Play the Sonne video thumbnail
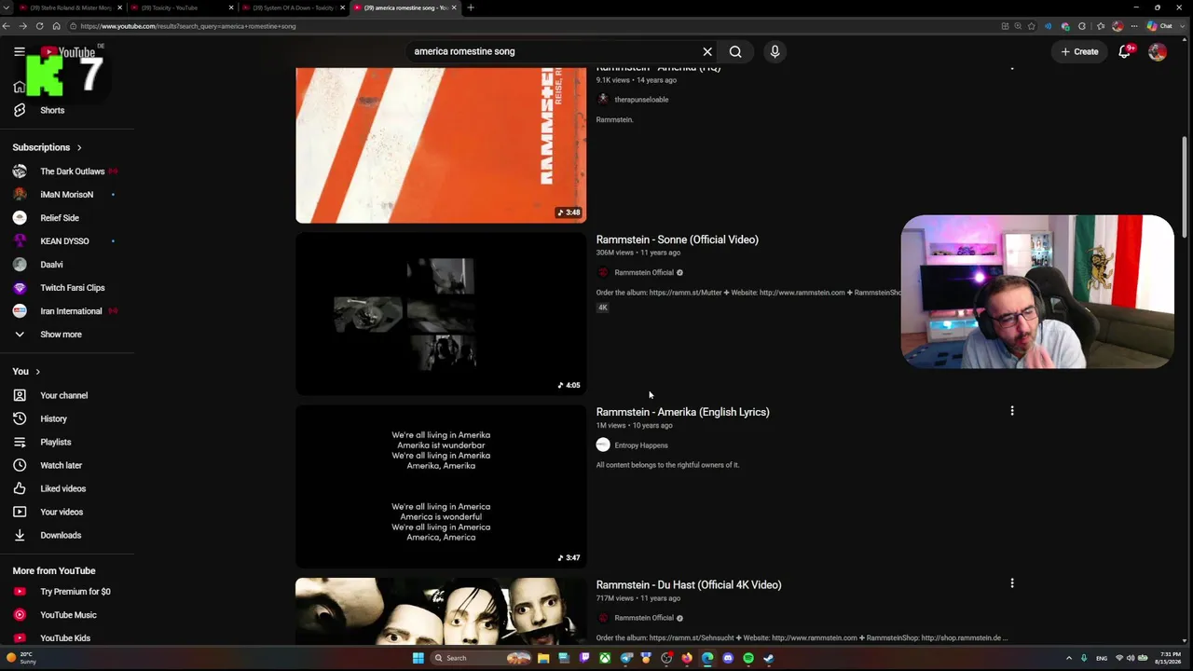This screenshot has width=1193, height=671. (x=441, y=314)
